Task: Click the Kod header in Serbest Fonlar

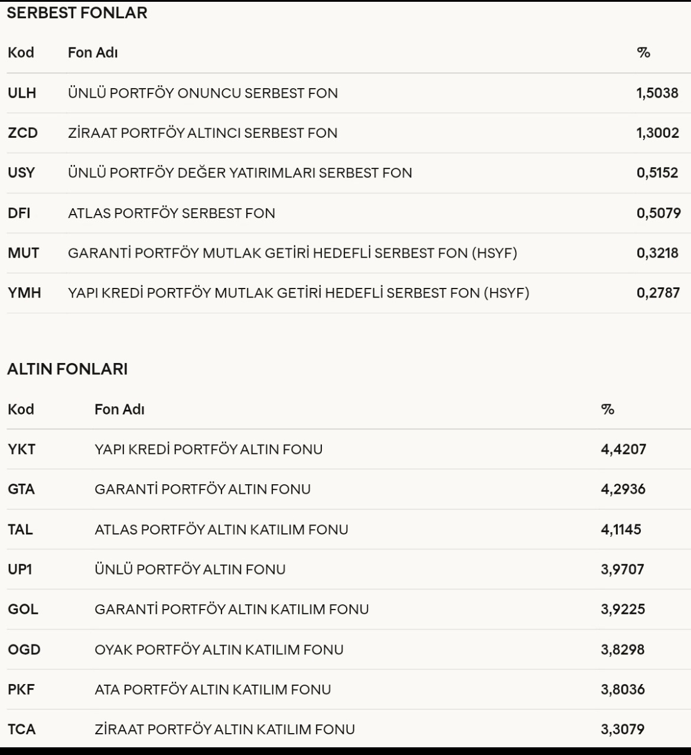Action: (x=21, y=53)
